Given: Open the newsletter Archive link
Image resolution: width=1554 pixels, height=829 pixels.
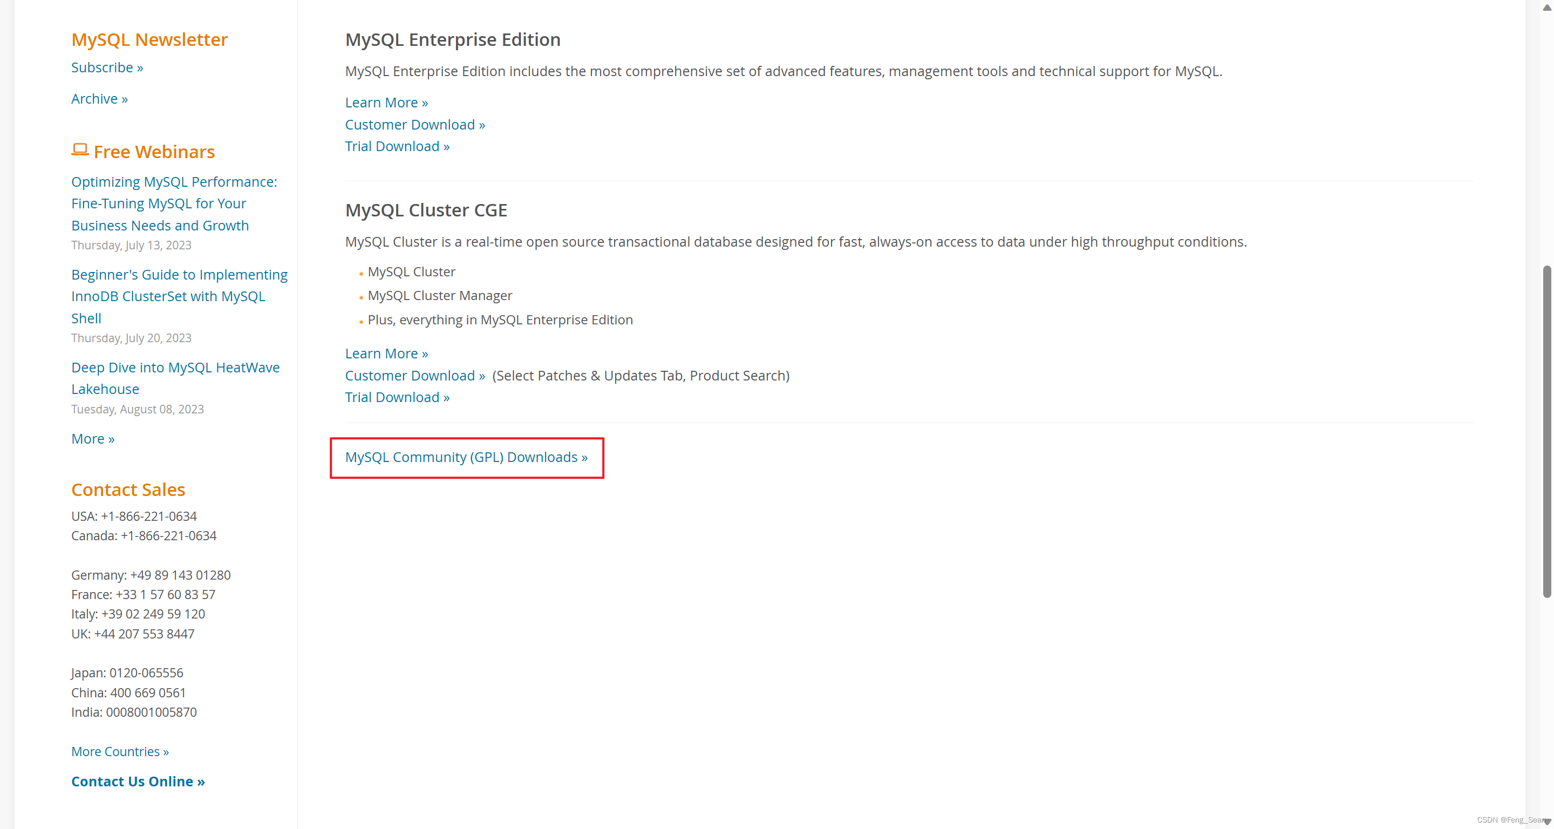Looking at the screenshot, I should pos(99,99).
